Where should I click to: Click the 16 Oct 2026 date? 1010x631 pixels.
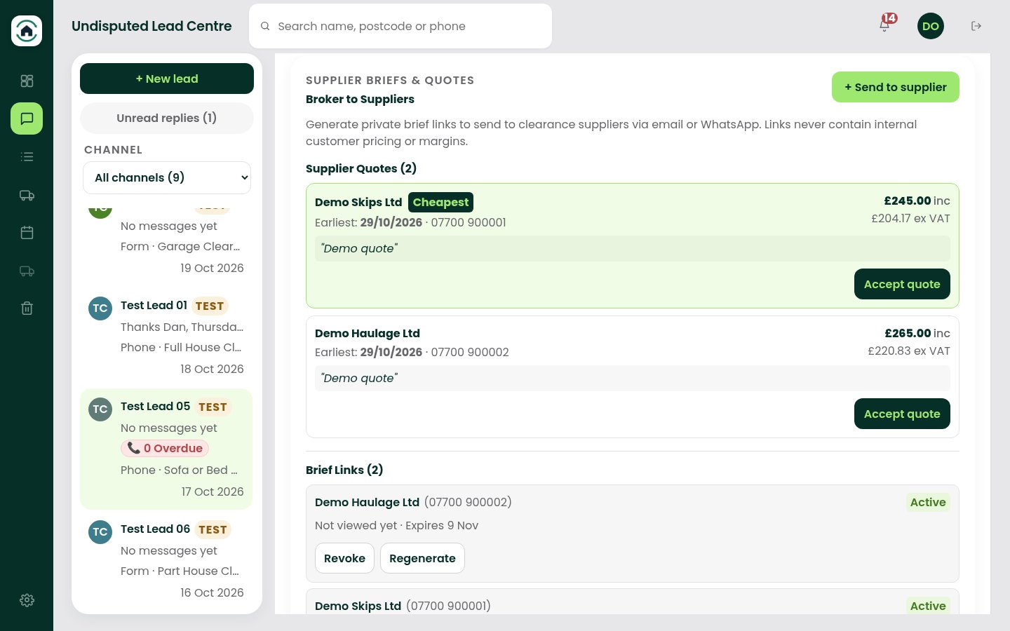(212, 592)
